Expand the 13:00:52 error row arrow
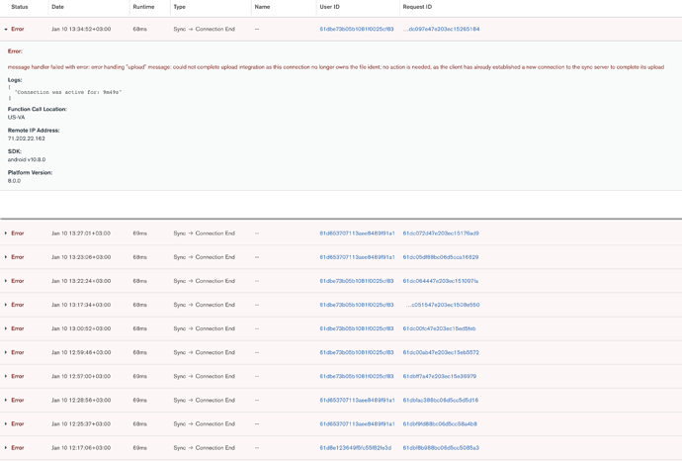This screenshot has height=461, width=682. [6, 328]
